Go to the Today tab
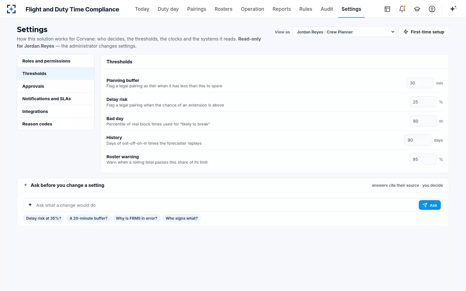Viewport: 466px width, 291px height. (x=142, y=9)
